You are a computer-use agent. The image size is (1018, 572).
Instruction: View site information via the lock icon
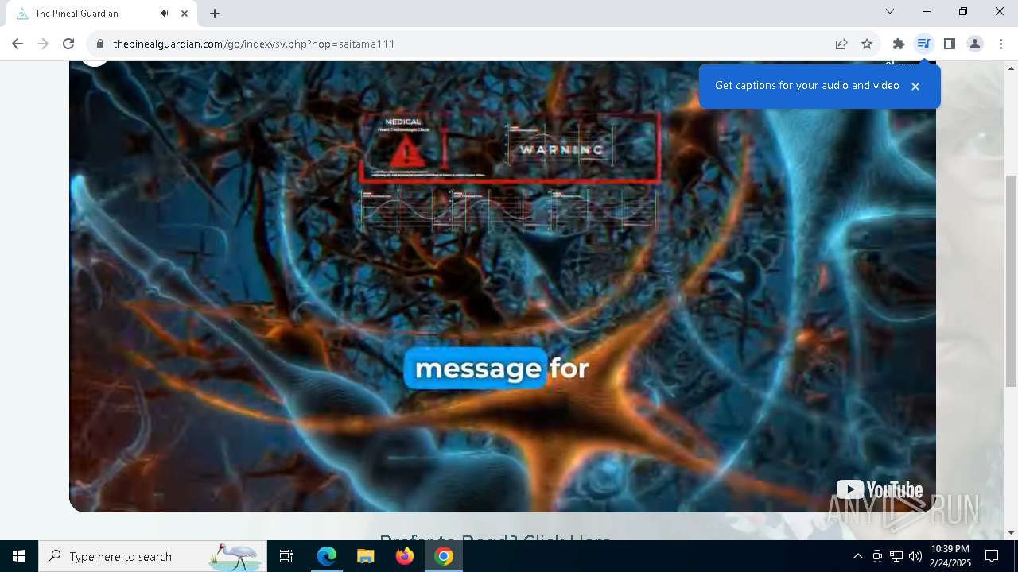pos(100,44)
